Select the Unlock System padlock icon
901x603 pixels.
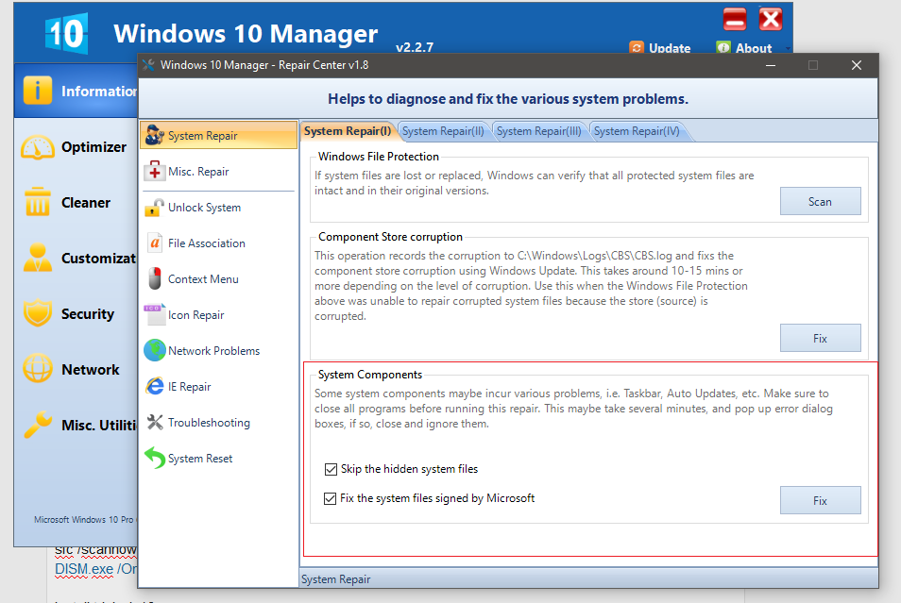(155, 208)
